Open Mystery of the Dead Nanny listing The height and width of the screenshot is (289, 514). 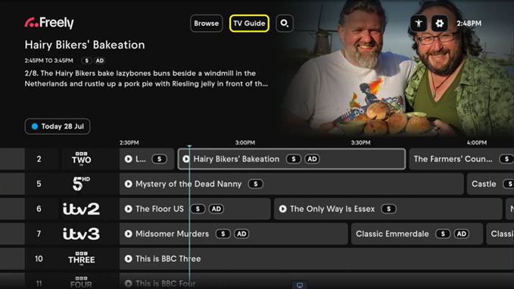(x=291, y=184)
